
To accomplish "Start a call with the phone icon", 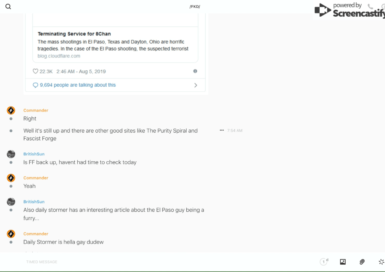I will point(370,7).
